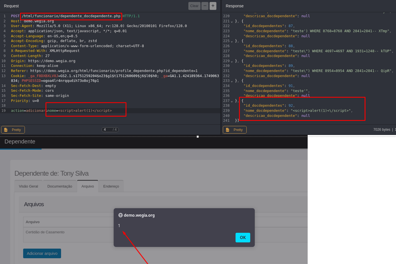Screen dimensions: 396x264
Task: Click the minus button in Request header
Action: tap(205, 6)
